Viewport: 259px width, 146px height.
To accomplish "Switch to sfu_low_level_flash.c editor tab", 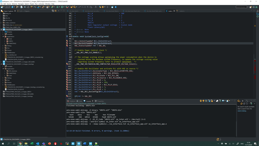I will point(112,11).
